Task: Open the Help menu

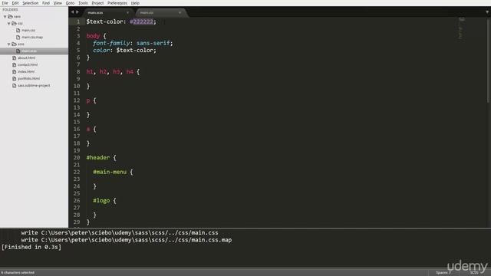Action: click(x=135, y=3)
